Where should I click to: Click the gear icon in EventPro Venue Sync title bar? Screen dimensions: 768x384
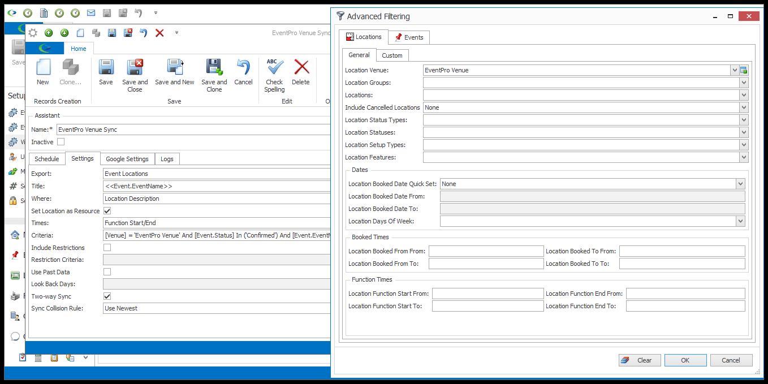pyautogui.click(x=33, y=33)
